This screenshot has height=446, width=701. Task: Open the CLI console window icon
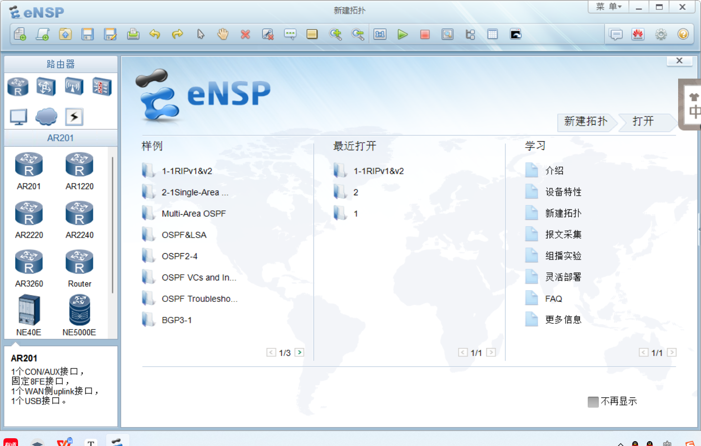[x=516, y=34]
